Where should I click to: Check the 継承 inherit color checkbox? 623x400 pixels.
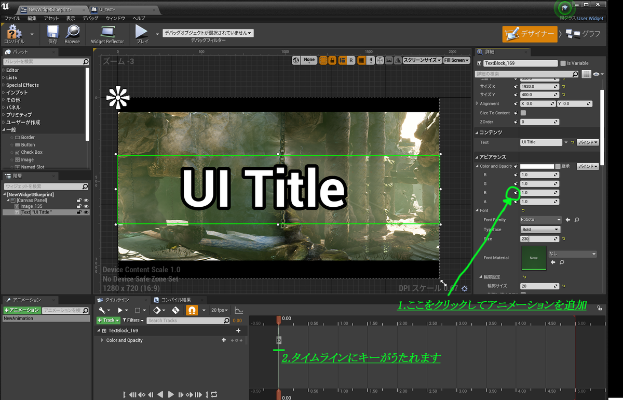click(558, 166)
